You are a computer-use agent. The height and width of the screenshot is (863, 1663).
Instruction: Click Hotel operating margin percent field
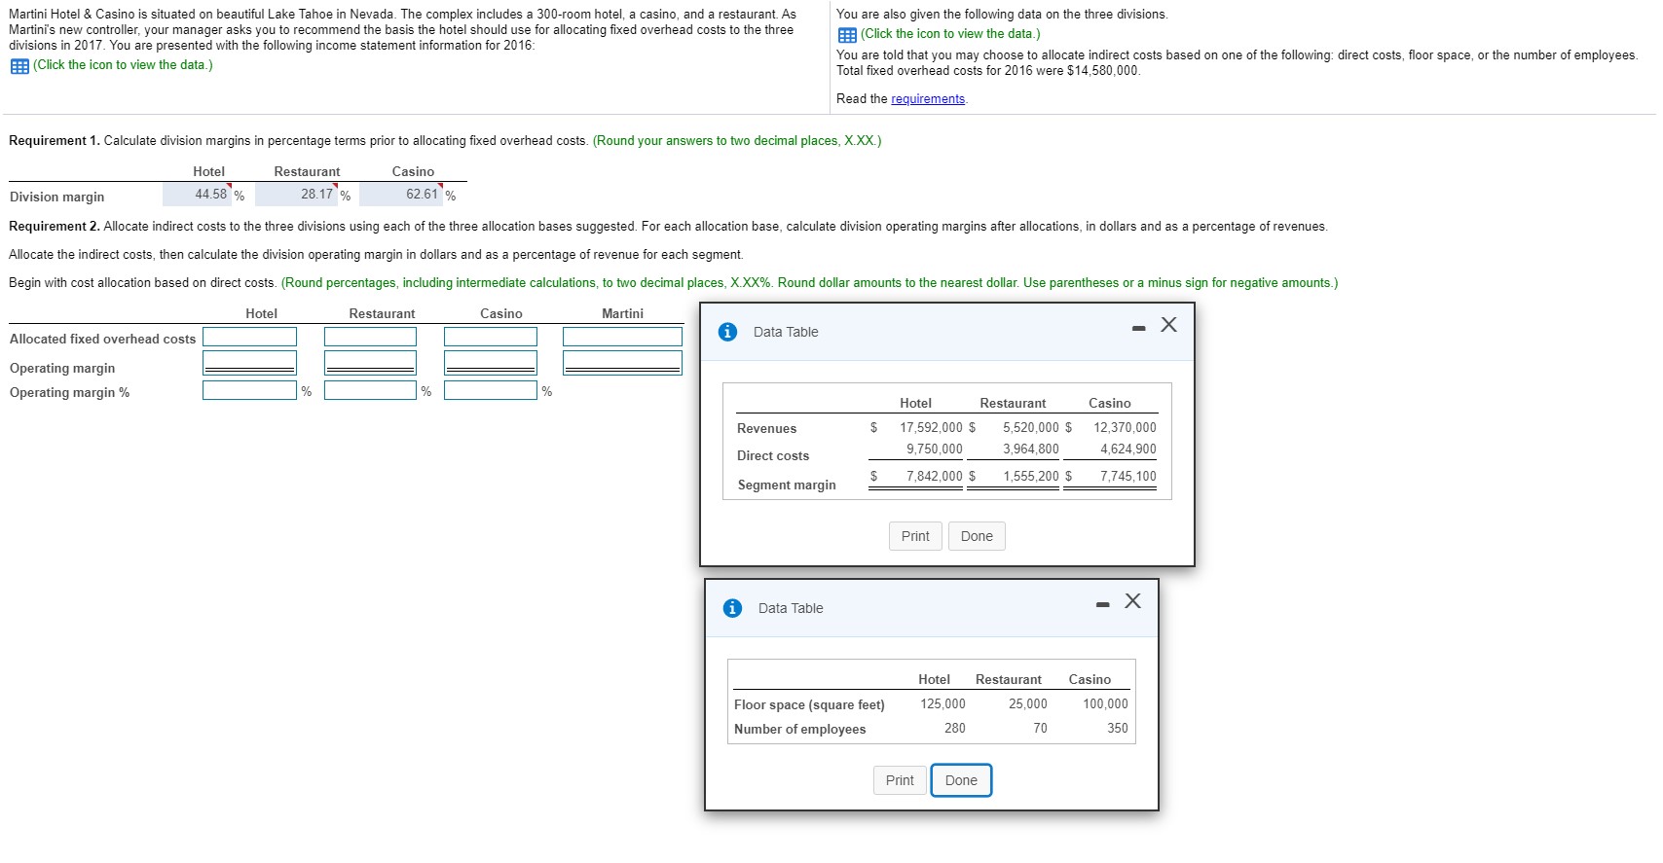pyautogui.click(x=249, y=390)
